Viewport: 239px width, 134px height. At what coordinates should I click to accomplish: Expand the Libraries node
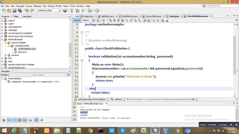pyautogui.click(x=6, y=55)
